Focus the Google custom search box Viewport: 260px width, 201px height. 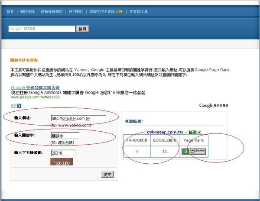tap(42, 29)
